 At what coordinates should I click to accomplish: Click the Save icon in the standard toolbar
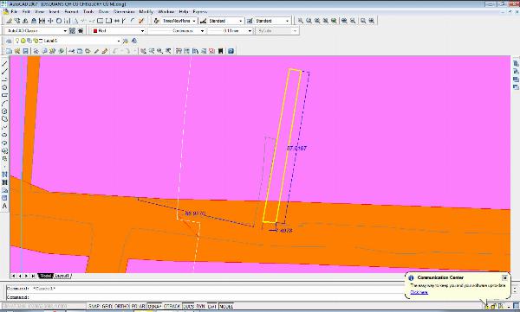pyautogui.click(x=25, y=51)
